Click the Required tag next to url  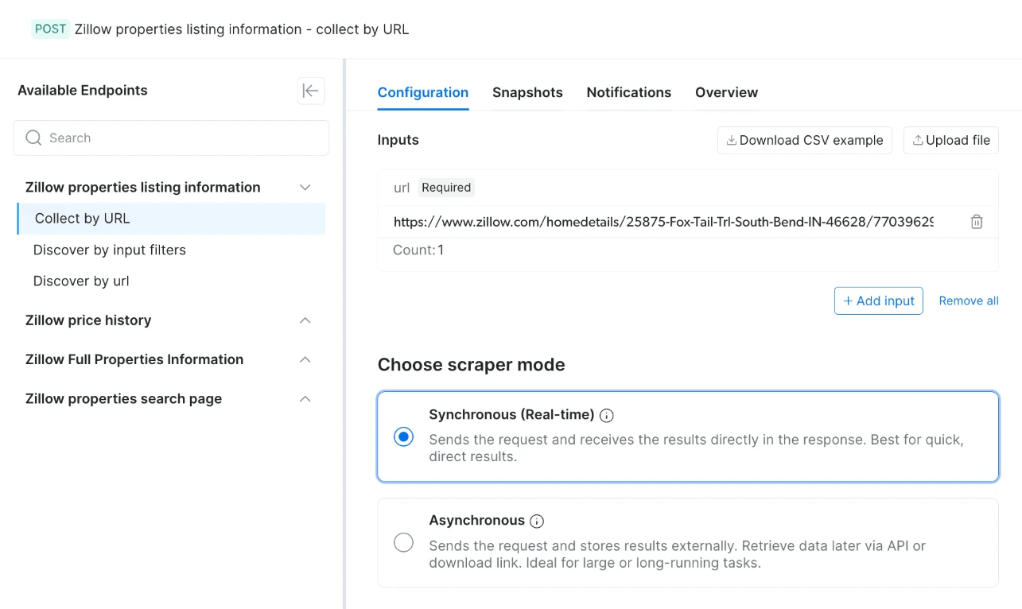[446, 188]
